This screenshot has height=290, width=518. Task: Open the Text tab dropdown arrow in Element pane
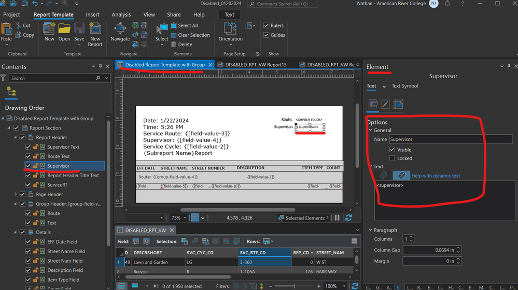coord(384,86)
